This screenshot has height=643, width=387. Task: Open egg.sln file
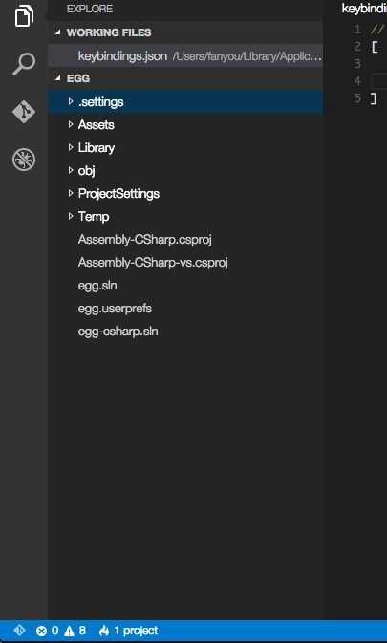coord(97,285)
